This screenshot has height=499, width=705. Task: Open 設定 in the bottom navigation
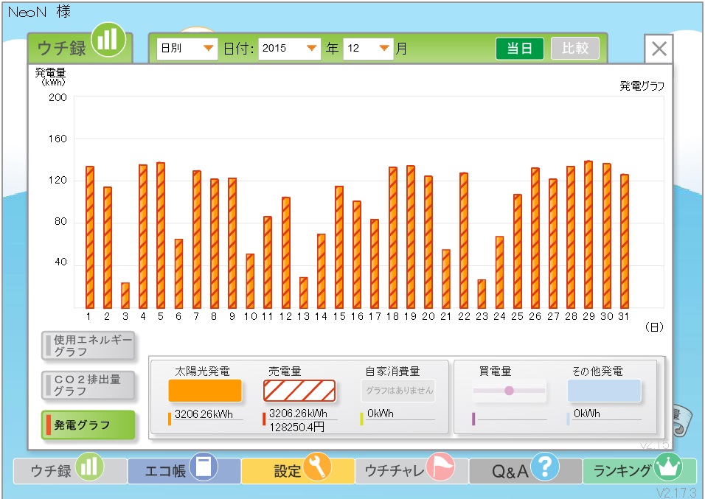click(298, 471)
